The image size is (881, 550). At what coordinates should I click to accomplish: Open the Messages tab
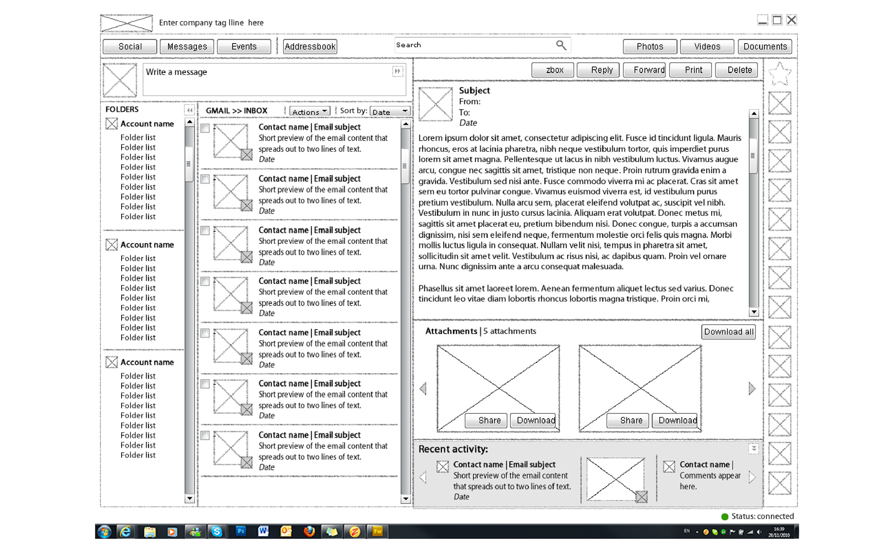pyautogui.click(x=187, y=46)
